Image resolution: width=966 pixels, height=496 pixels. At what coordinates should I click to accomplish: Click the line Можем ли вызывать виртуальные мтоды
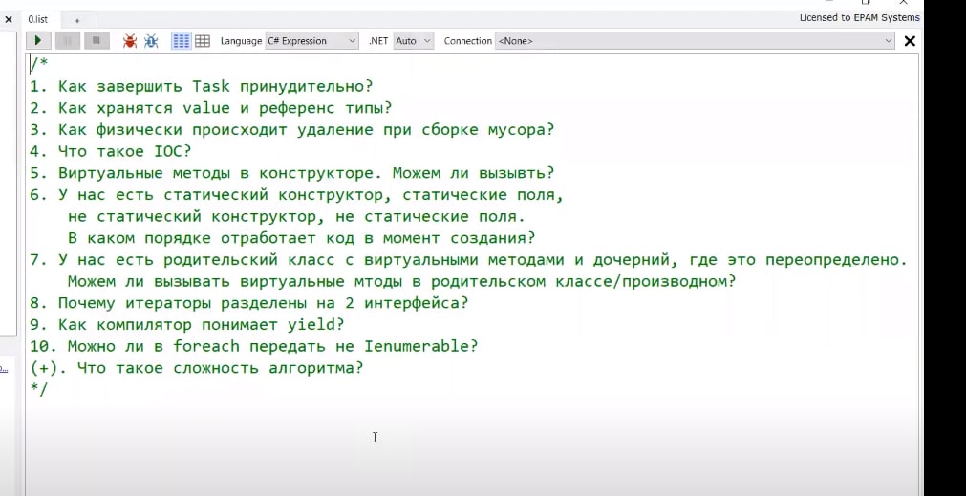(401, 282)
